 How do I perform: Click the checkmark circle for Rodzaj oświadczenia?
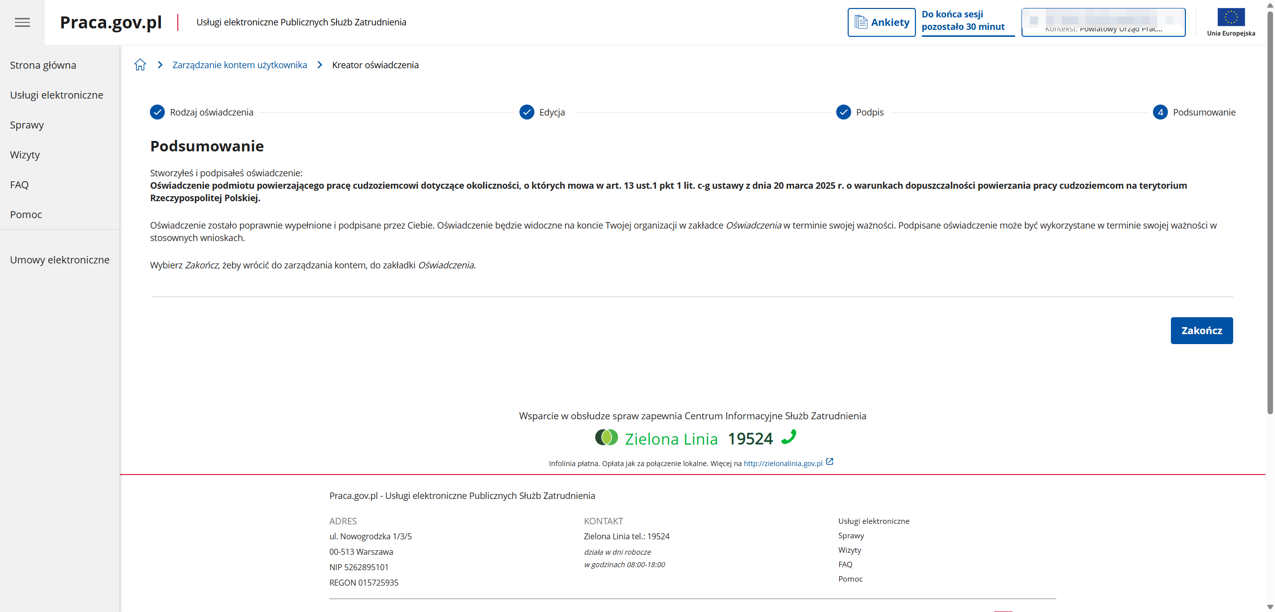click(157, 113)
